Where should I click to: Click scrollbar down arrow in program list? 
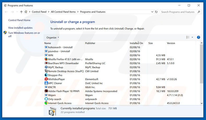(202, 104)
